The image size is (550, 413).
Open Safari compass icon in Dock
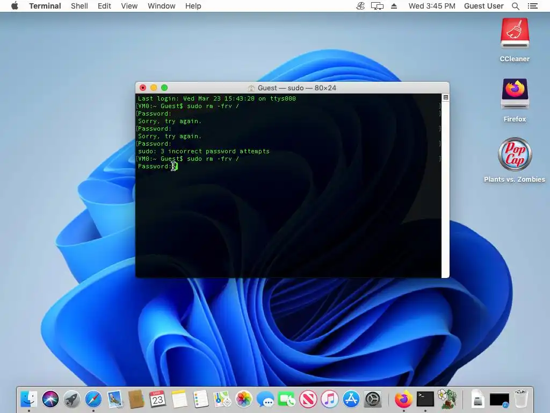tap(93, 400)
